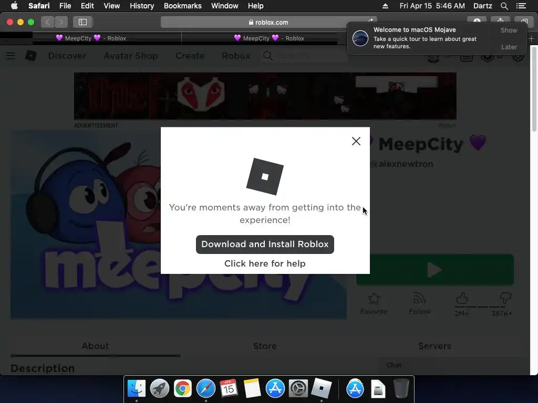Open the Discover page
The width and height of the screenshot is (538, 403).
pyautogui.click(x=67, y=56)
